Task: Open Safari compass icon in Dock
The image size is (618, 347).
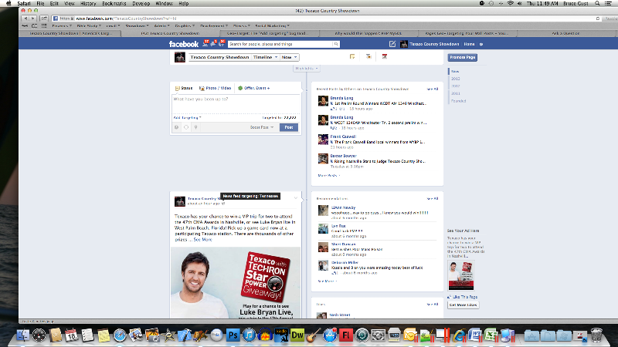Action: pos(120,335)
